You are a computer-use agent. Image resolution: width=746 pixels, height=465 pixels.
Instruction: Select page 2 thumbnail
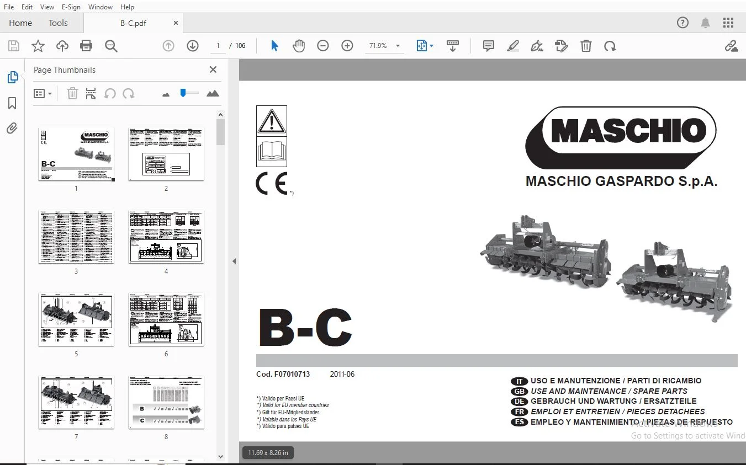[166, 154]
